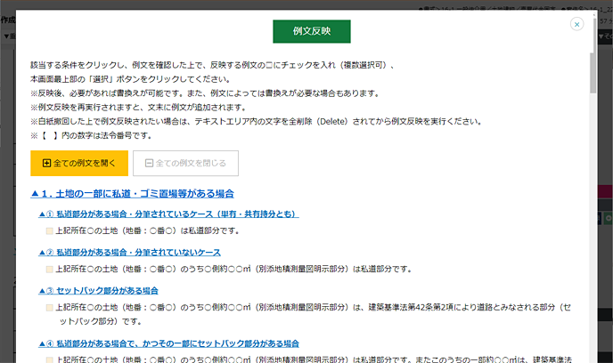Click the 全ての例文を閉じる button
Screen dimensions: 613x363
click(x=185, y=163)
